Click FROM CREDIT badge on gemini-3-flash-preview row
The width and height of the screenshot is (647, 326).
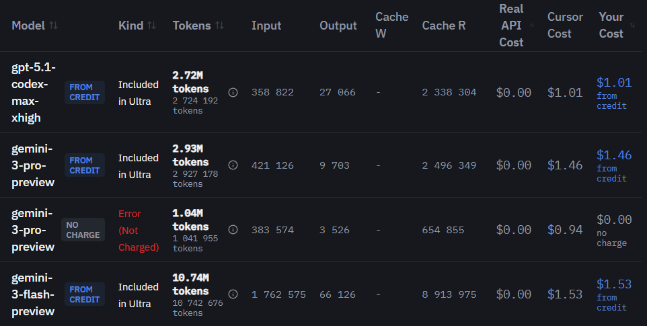84,294
